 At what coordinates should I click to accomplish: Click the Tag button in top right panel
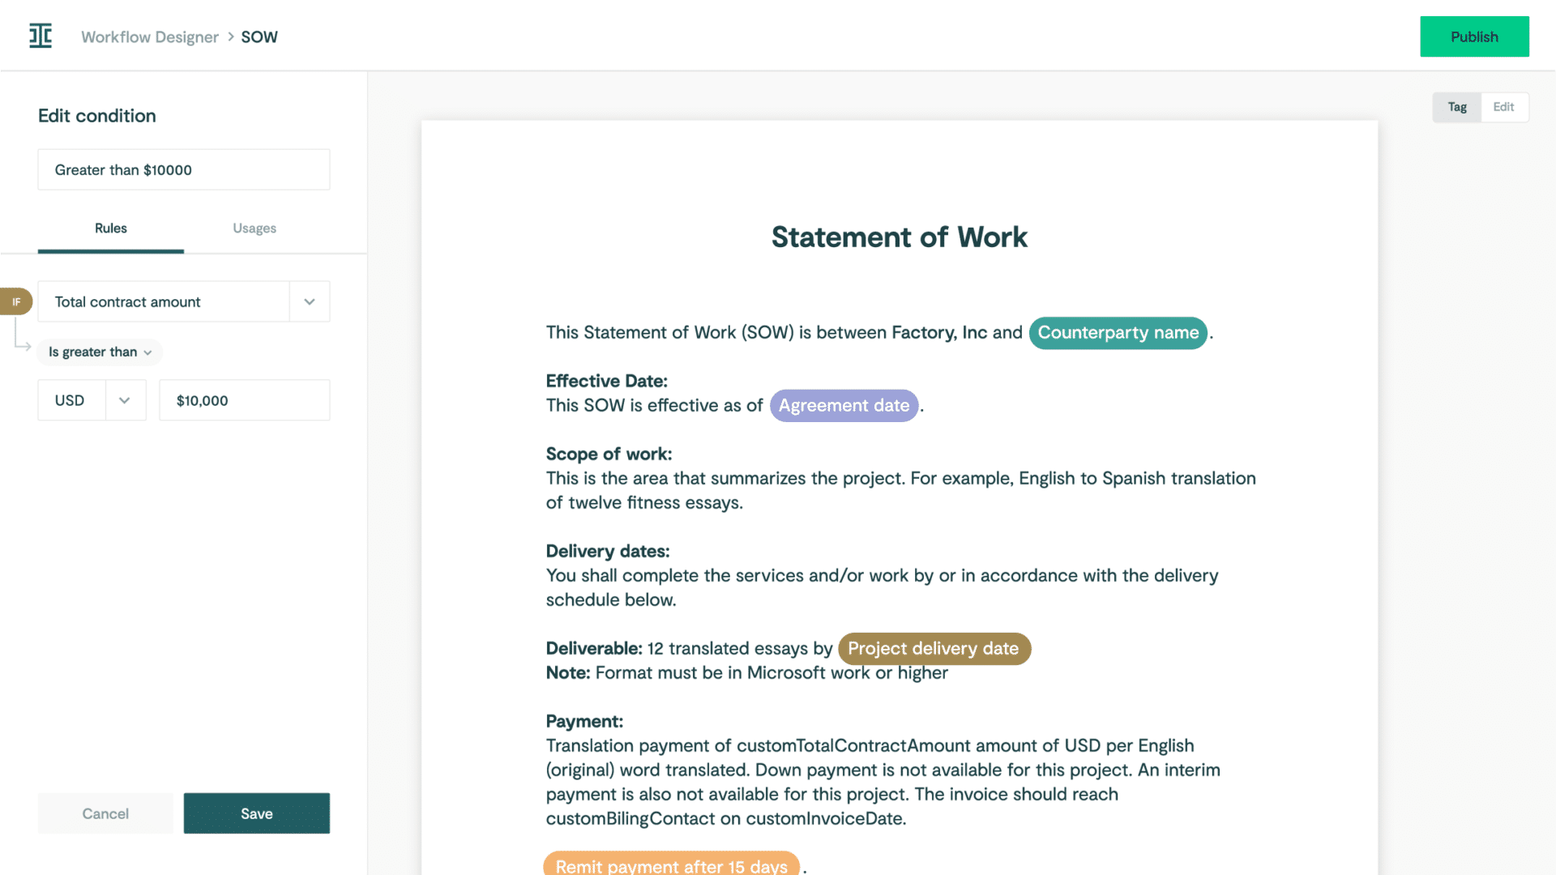1456,107
